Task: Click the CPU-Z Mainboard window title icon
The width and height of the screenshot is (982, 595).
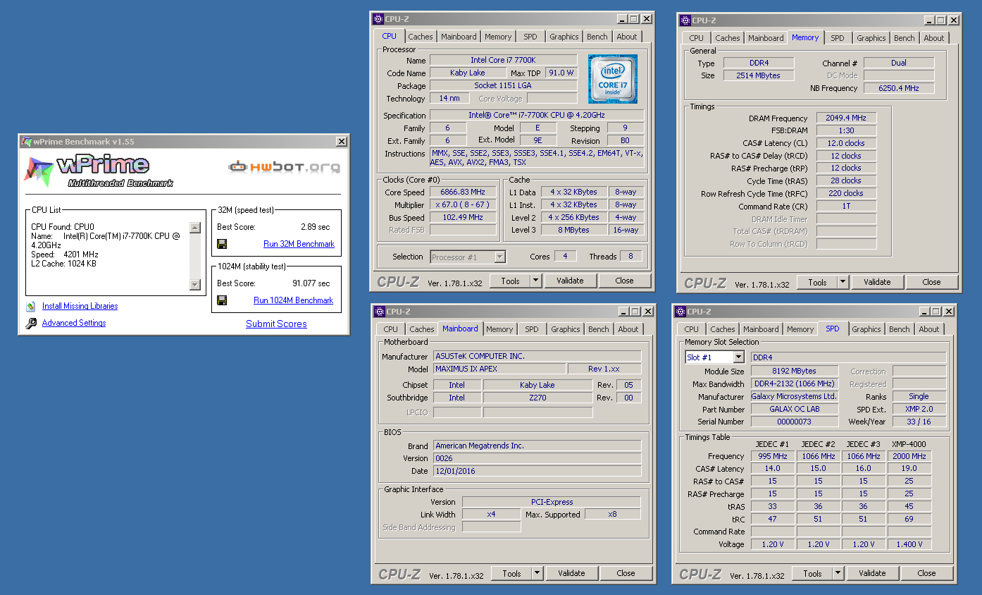Action: point(380,312)
